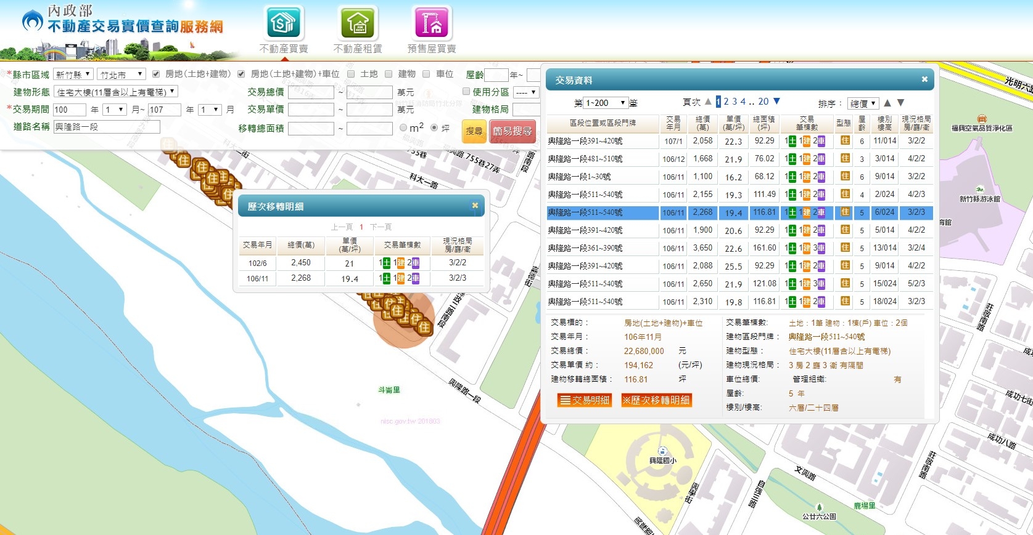Go to next page of results arrow
This screenshot has height=535, width=1033.
[776, 102]
